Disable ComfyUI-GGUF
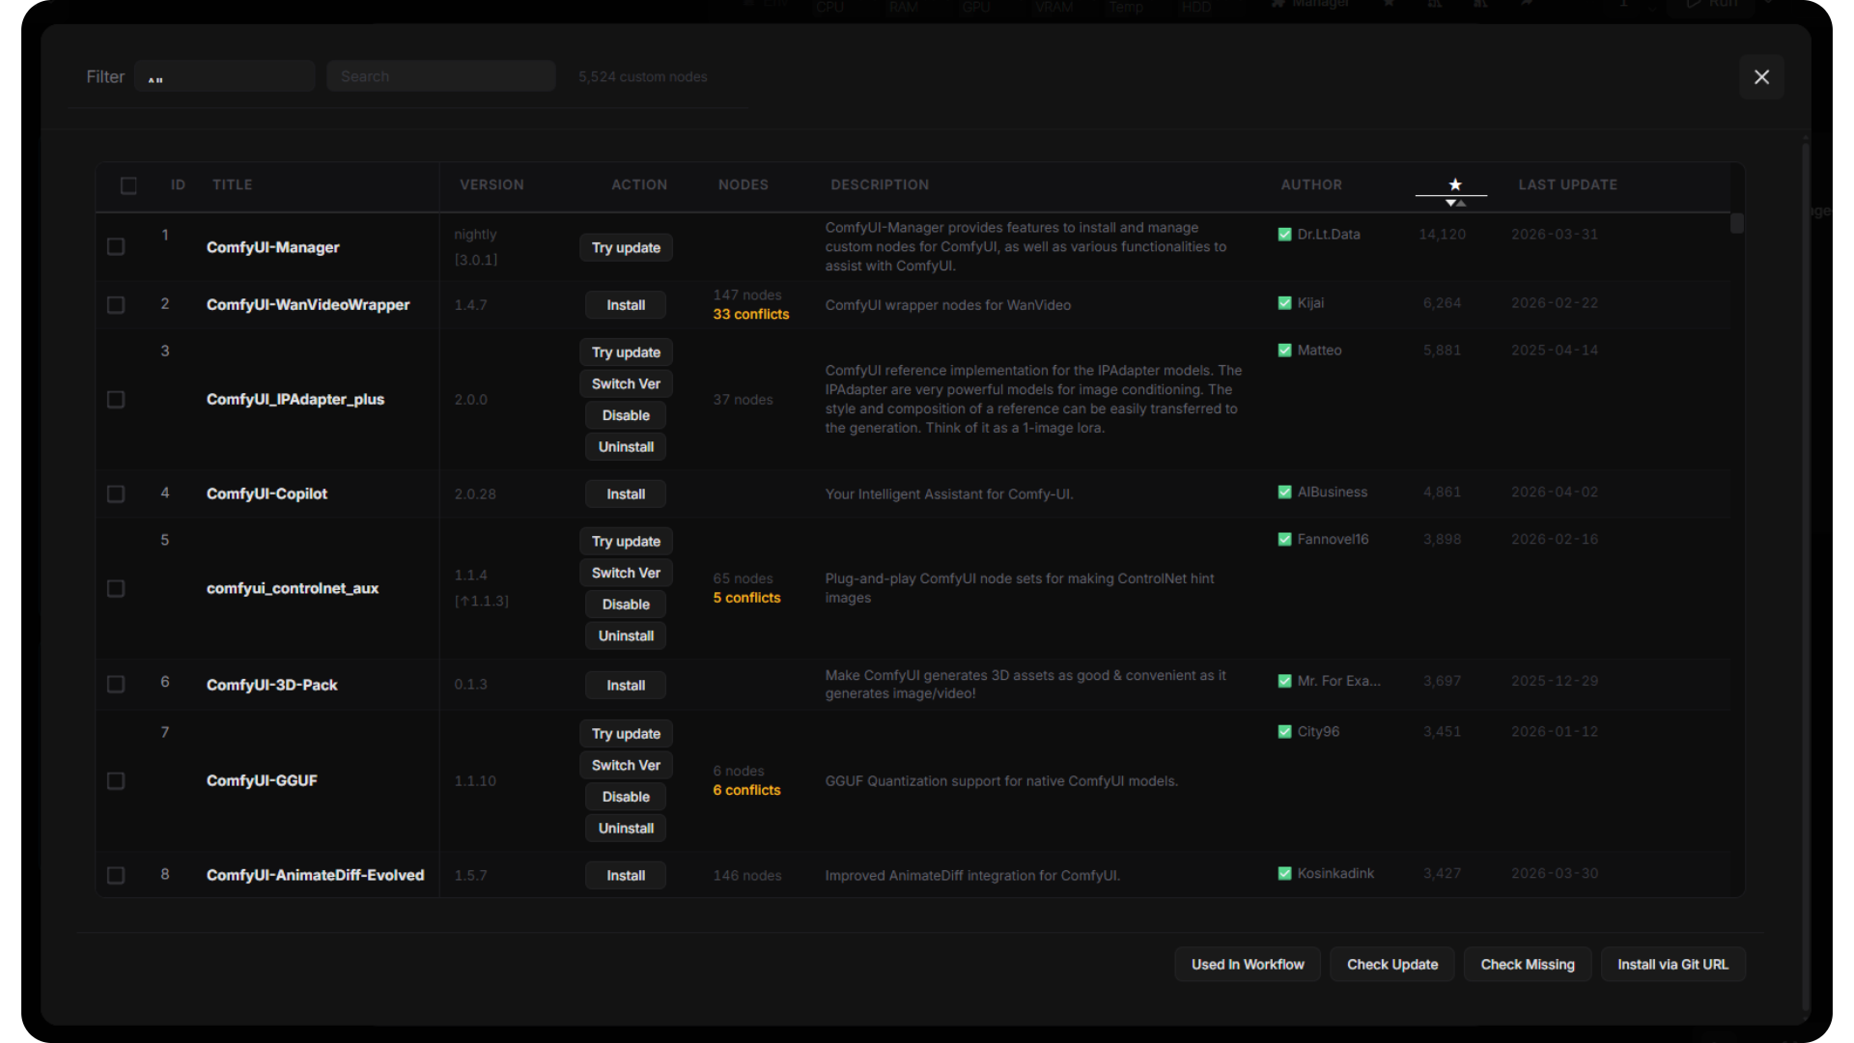The width and height of the screenshot is (1854, 1043). coord(626,797)
